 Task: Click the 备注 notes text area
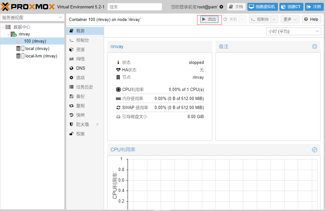pos(268,96)
